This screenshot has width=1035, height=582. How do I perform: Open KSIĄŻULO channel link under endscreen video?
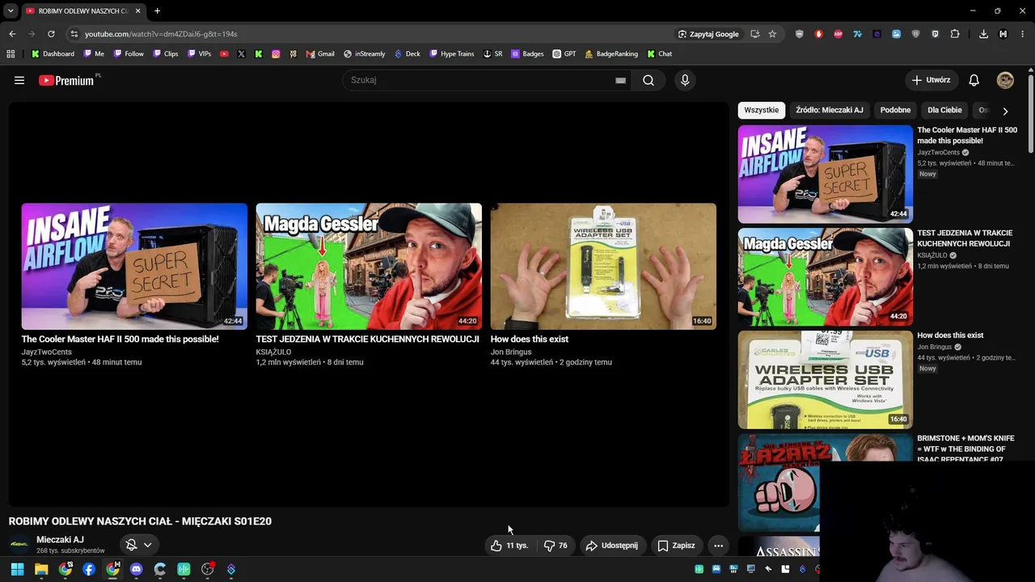pos(273,352)
